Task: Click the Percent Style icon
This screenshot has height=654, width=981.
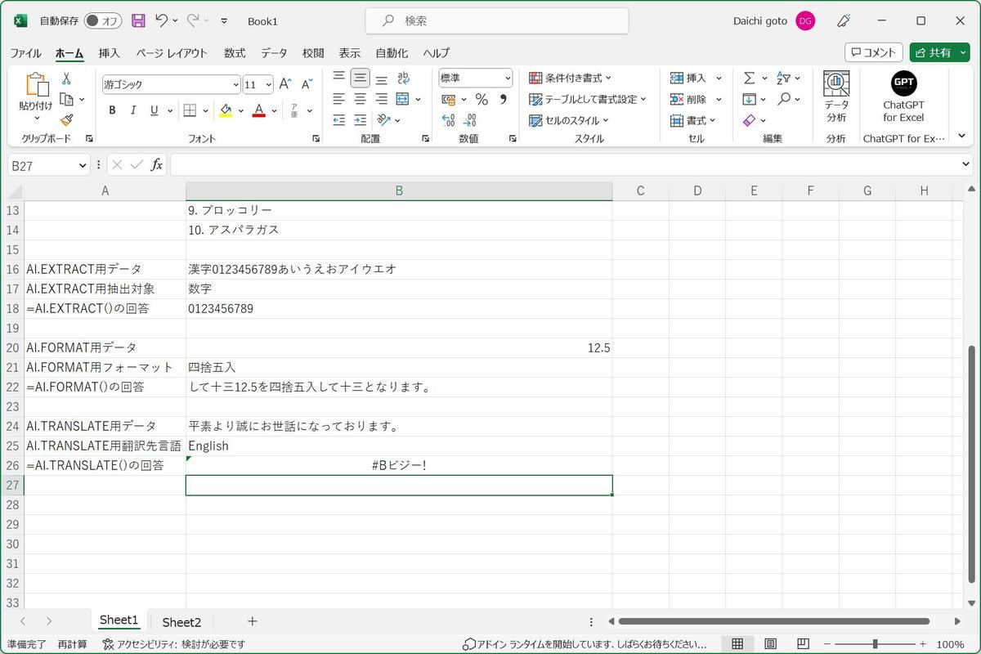Action: pos(482,100)
